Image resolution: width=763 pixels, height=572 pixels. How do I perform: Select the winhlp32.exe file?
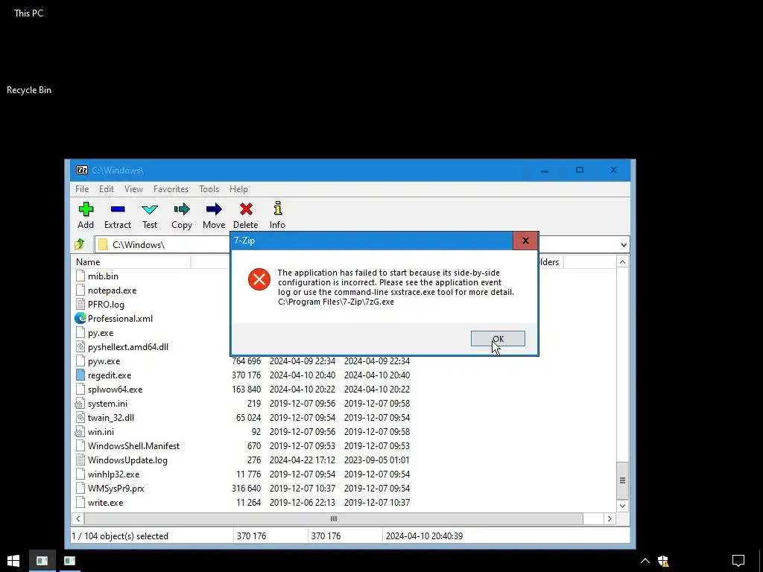coord(113,474)
